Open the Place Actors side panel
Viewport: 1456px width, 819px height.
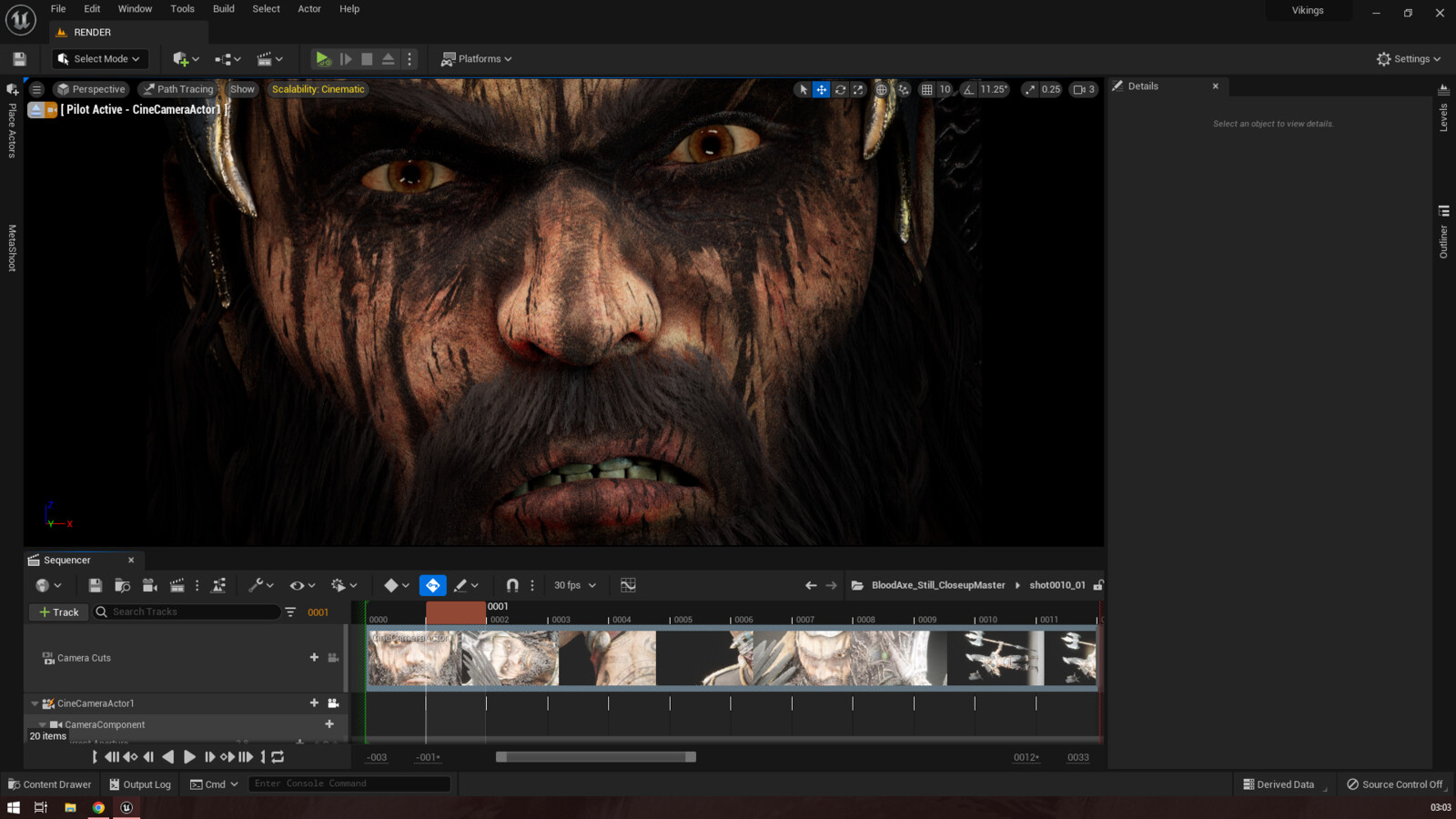point(12,122)
